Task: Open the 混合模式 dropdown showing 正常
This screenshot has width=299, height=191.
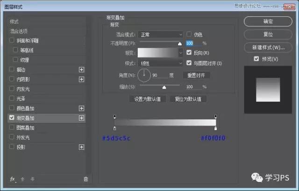Action: (160, 35)
